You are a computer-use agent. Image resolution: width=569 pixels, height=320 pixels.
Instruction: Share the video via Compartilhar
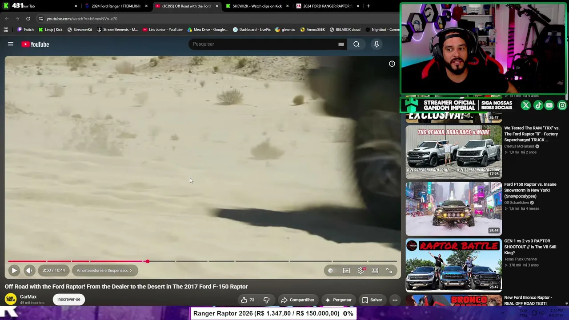click(298, 300)
